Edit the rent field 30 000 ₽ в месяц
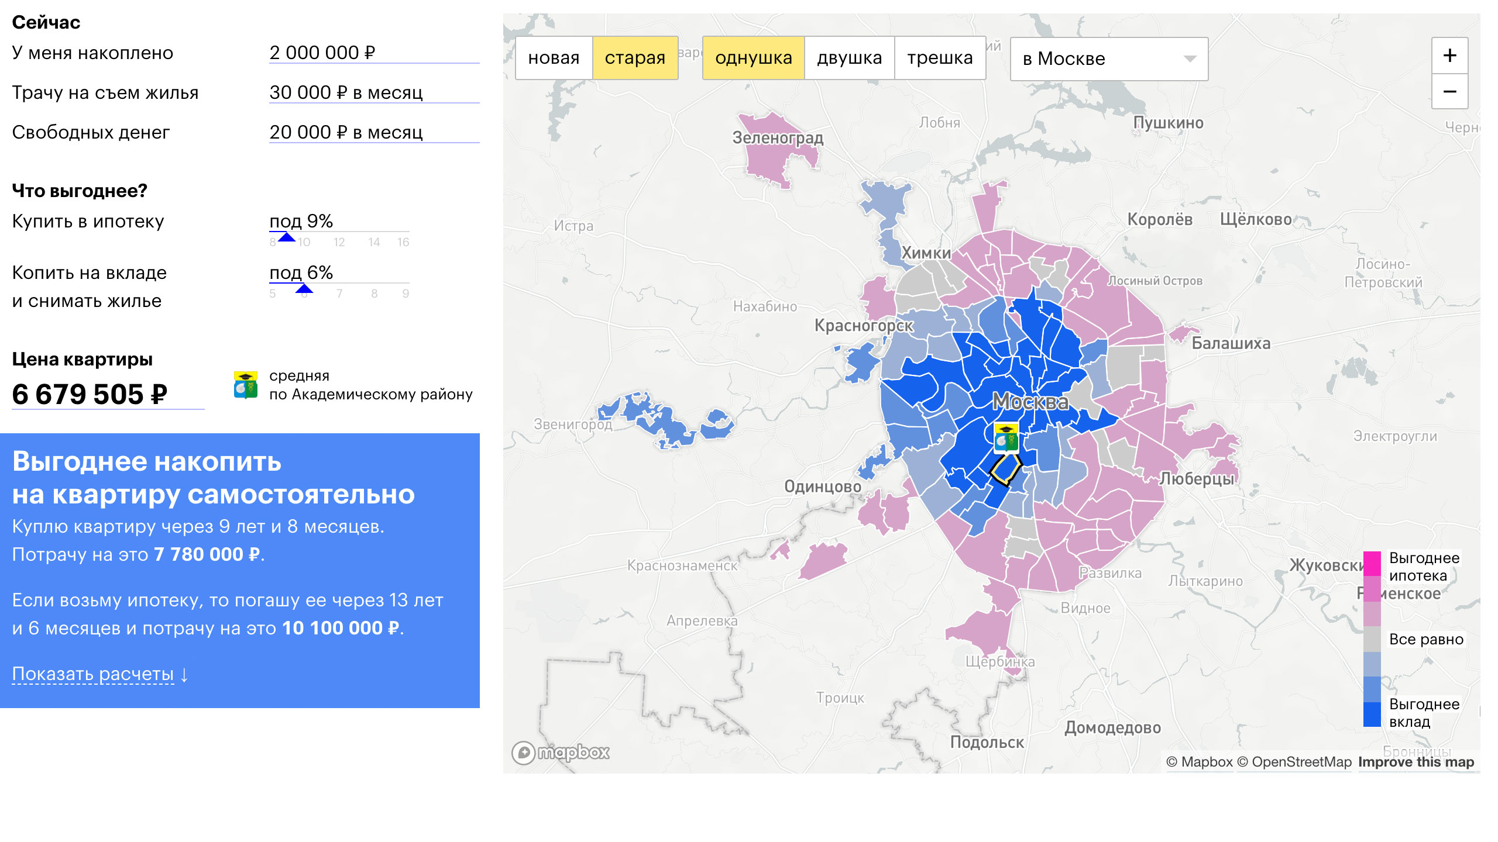Viewport: 1498px width, 842px height. coord(374,92)
